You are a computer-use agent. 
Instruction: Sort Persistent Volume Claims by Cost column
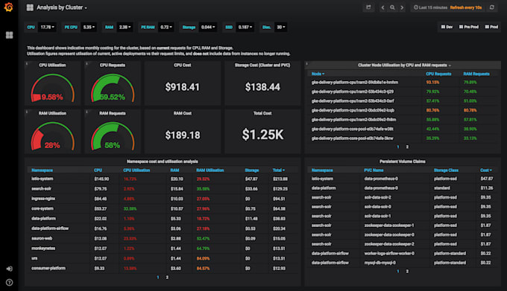[485, 170]
